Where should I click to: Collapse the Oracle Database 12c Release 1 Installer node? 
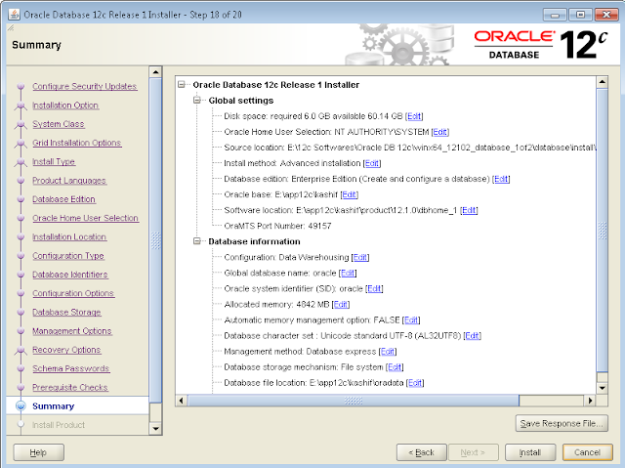coord(182,84)
